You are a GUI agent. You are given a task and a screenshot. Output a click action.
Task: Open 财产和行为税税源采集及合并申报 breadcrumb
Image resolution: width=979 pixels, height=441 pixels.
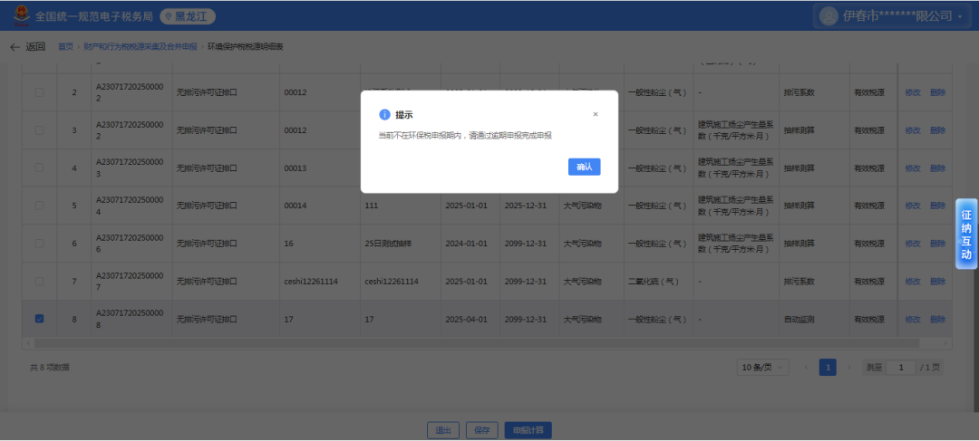click(x=141, y=47)
